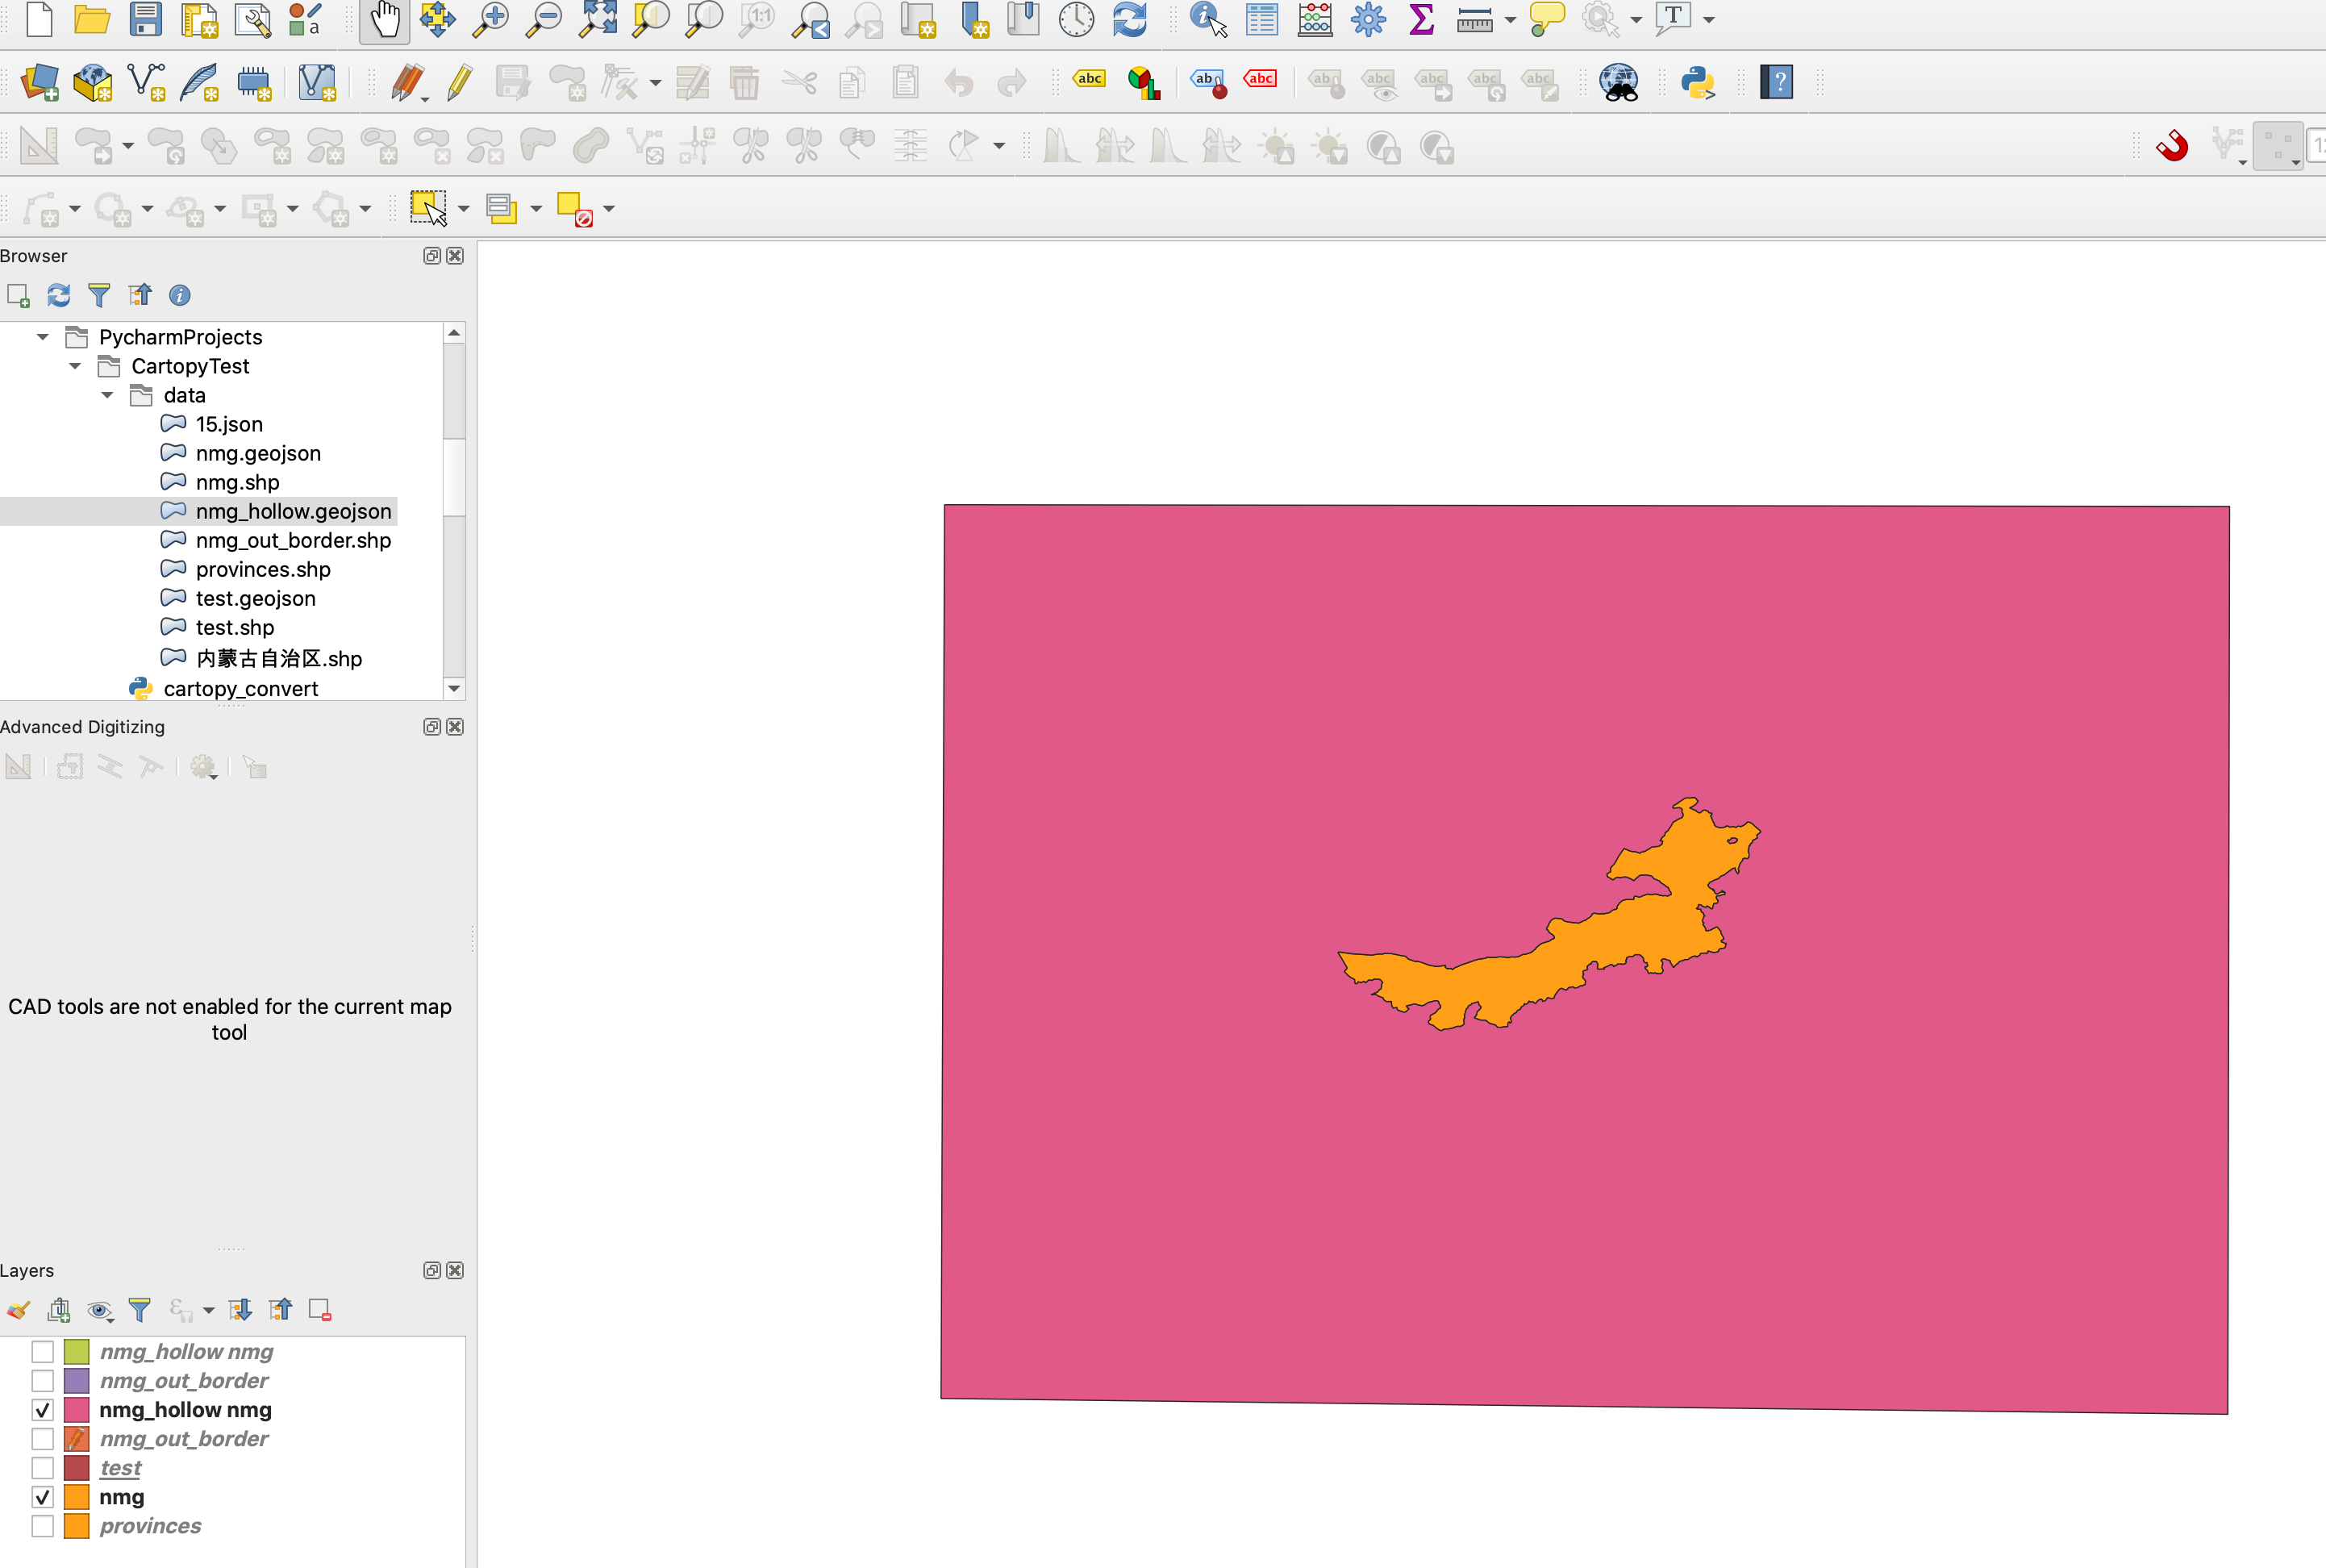This screenshot has width=2326, height=1568.
Task: Click the Save Project floppy icon
Action: (x=146, y=20)
